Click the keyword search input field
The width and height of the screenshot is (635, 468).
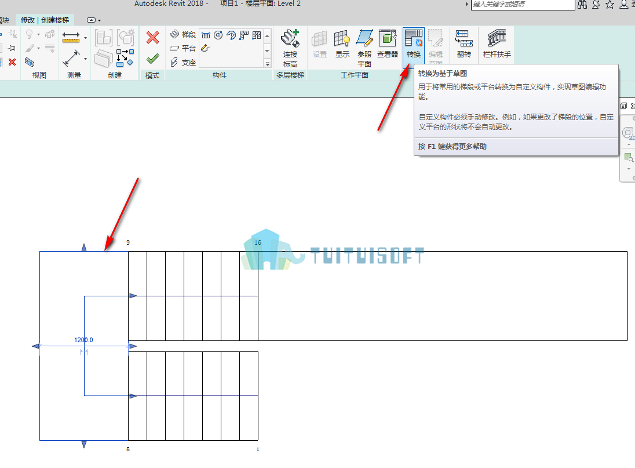(523, 5)
